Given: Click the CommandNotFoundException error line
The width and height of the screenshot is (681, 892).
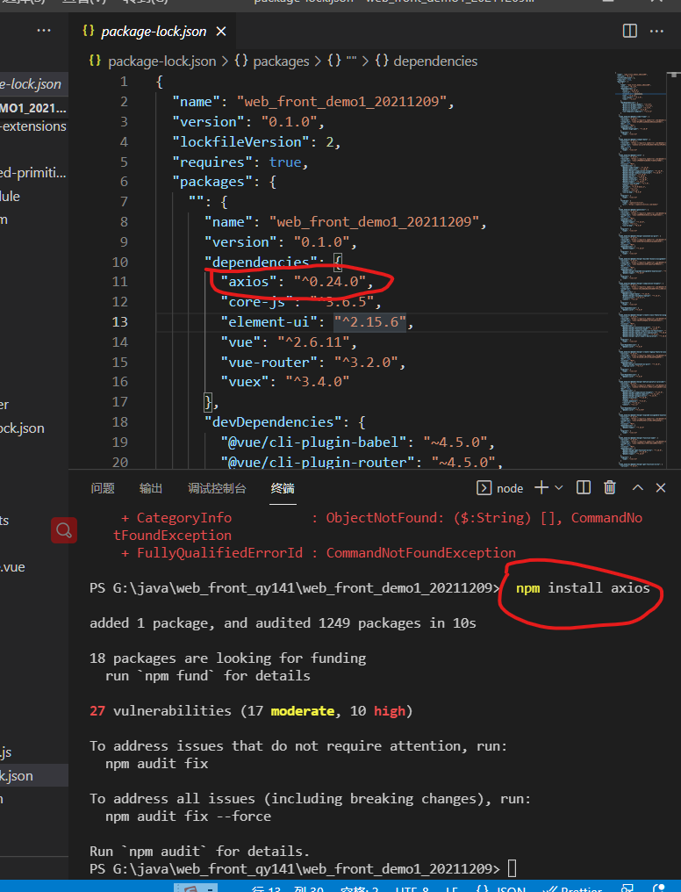Looking at the screenshot, I should [319, 552].
